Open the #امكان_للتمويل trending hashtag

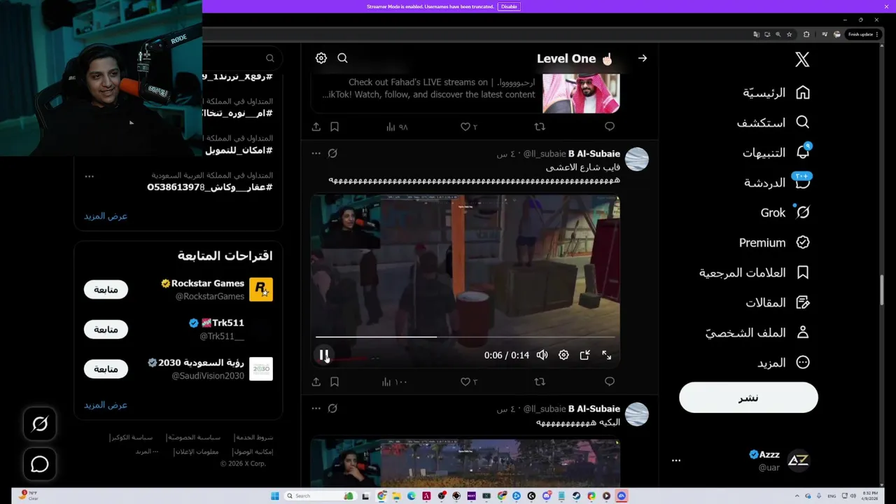[x=239, y=150]
